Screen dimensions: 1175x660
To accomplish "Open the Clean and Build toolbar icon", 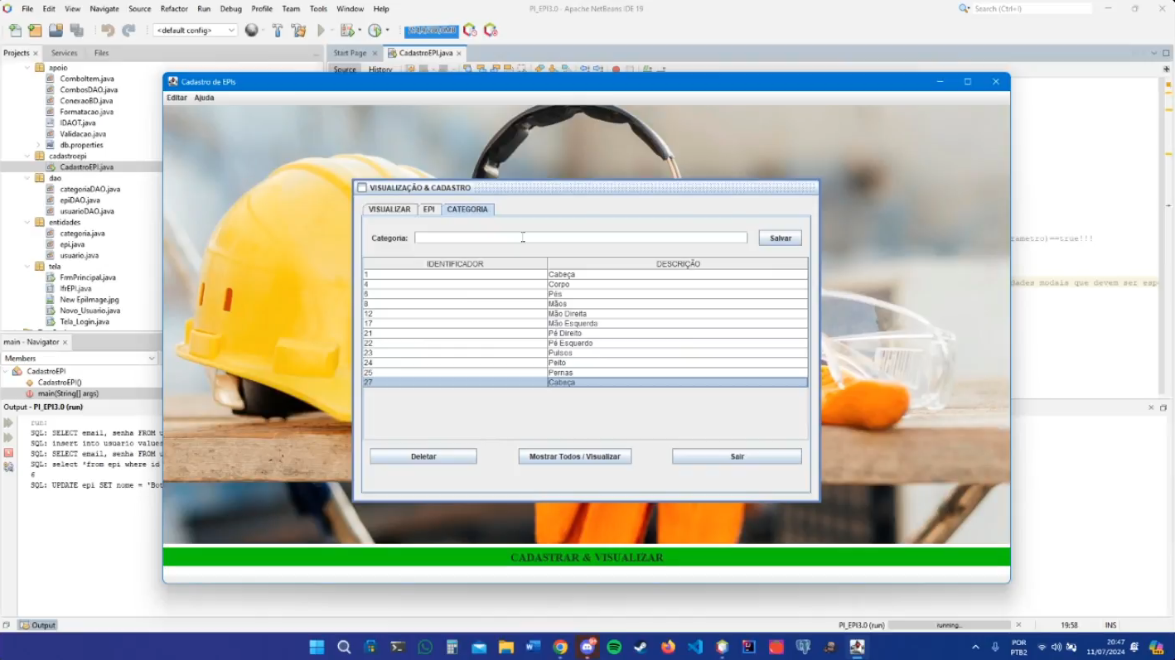I will 299,30.
